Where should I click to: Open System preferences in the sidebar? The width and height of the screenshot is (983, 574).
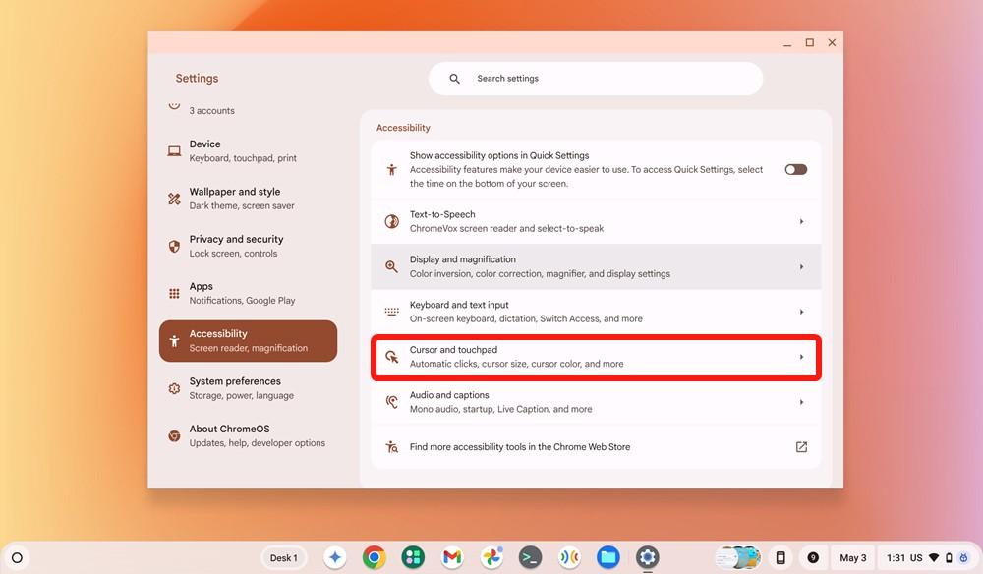[249, 388]
